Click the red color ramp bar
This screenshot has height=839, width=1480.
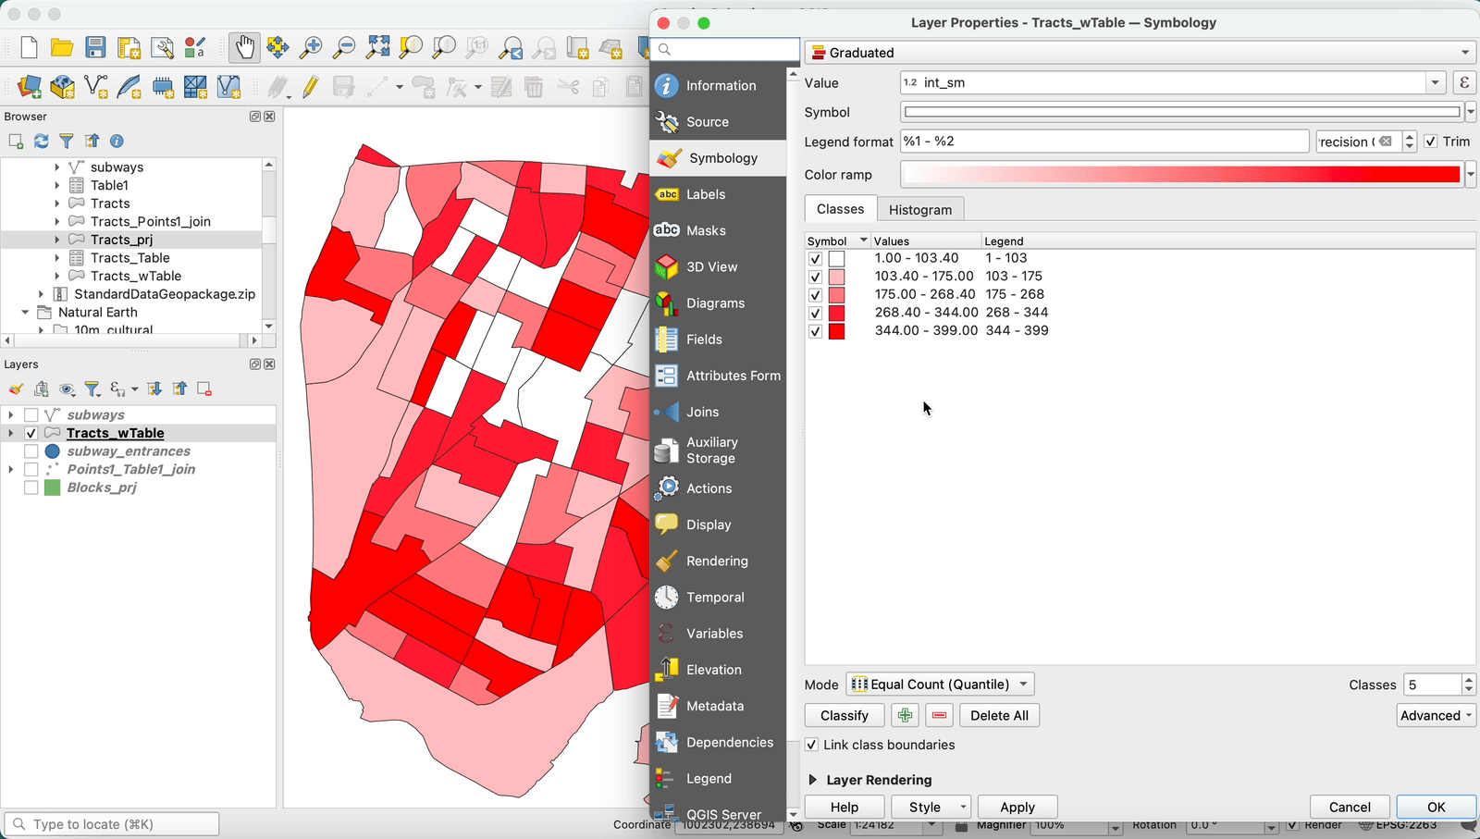(1179, 175)
